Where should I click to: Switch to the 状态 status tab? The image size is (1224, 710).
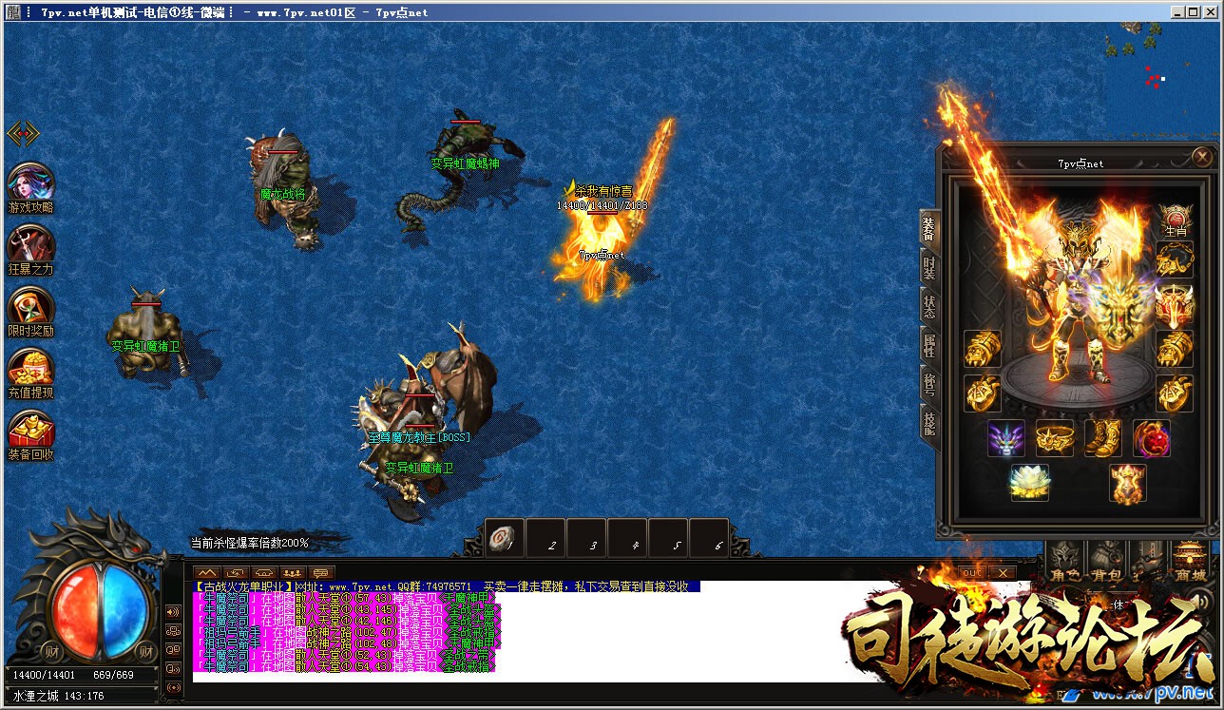[930, 306]
